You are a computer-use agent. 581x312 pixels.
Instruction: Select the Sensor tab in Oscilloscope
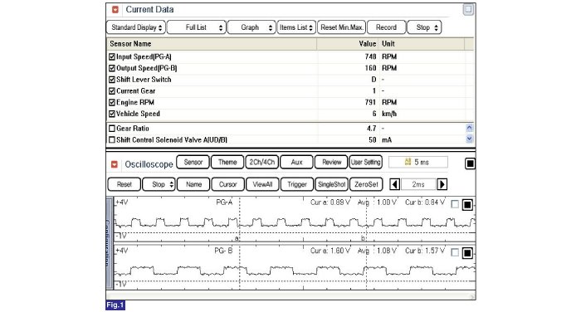193,162
